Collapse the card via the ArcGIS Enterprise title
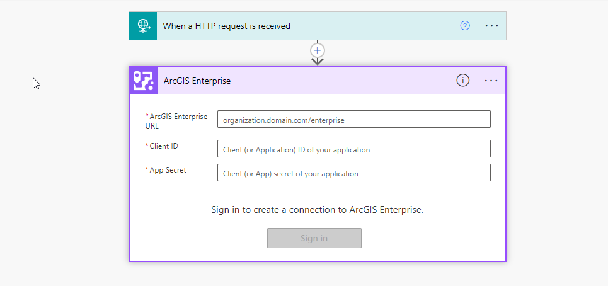This screenshot has width=608, height=286. (197, 81)
